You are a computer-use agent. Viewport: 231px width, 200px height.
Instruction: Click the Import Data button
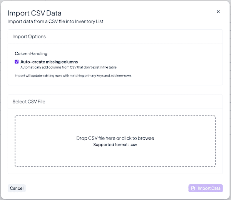pyautogui.click(x=206, y=188)
